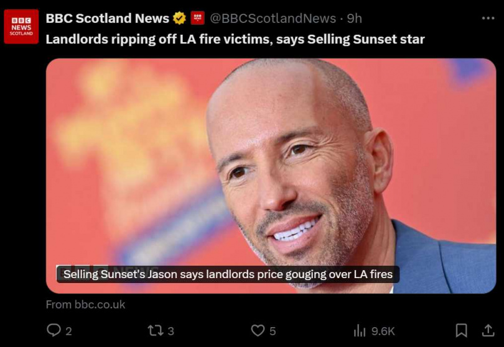Click the @BBCScotlandNews handle
Viewport: 504px width, 347px height.
click(273, 18)
